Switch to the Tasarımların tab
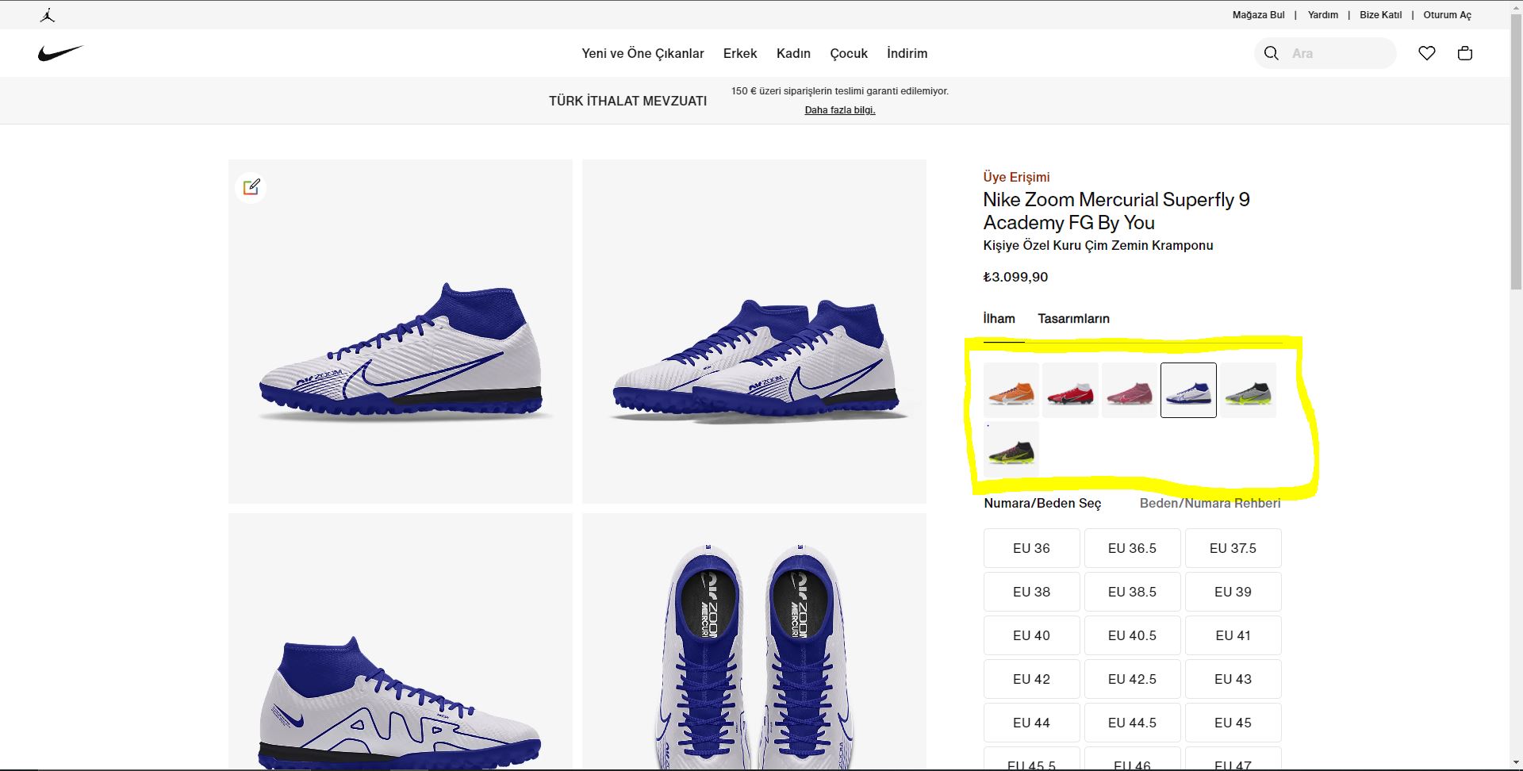The height and width of the screenshot is (771, 1523). [1074, 319]
